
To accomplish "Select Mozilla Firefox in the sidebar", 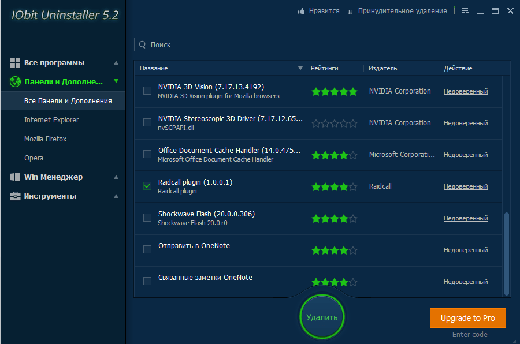I will click(46, 139).
